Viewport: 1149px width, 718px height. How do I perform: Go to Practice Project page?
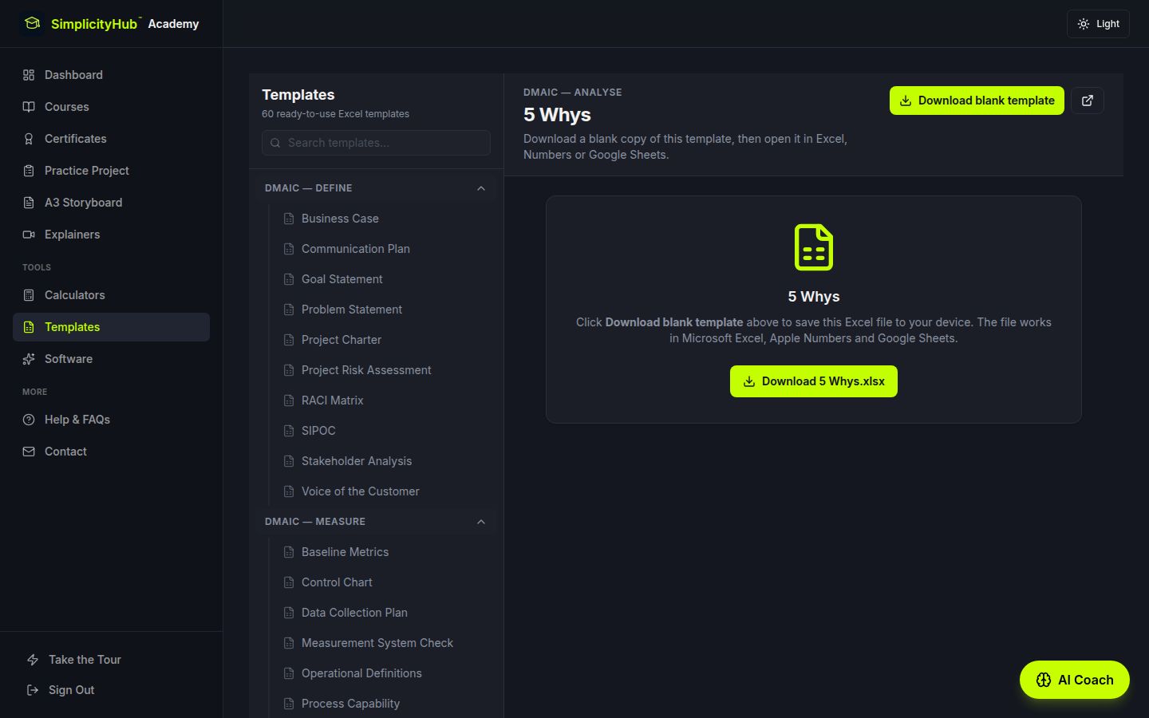click(x=86, y=171)
